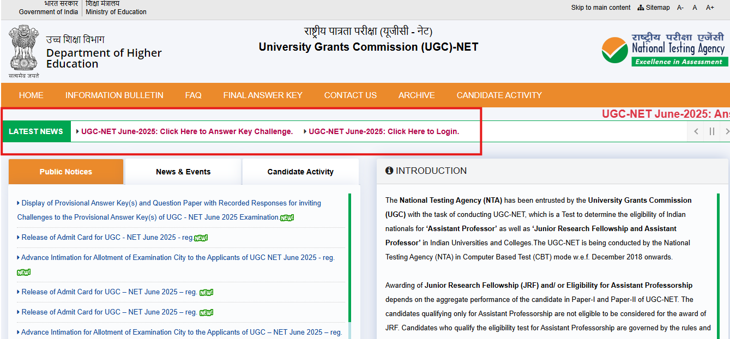Click the public notices list scrollbar
The image size is (730, 339).
tap(349, 258)
